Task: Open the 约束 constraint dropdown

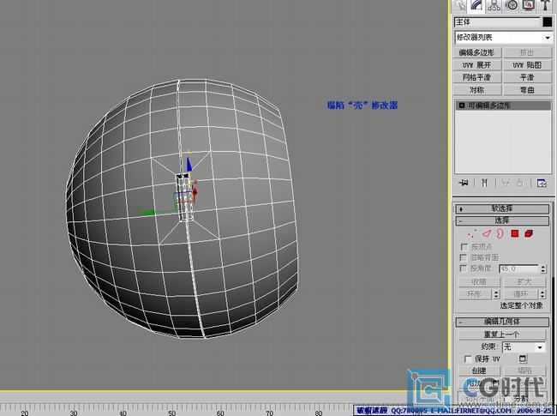Action: tap(524, 347)
